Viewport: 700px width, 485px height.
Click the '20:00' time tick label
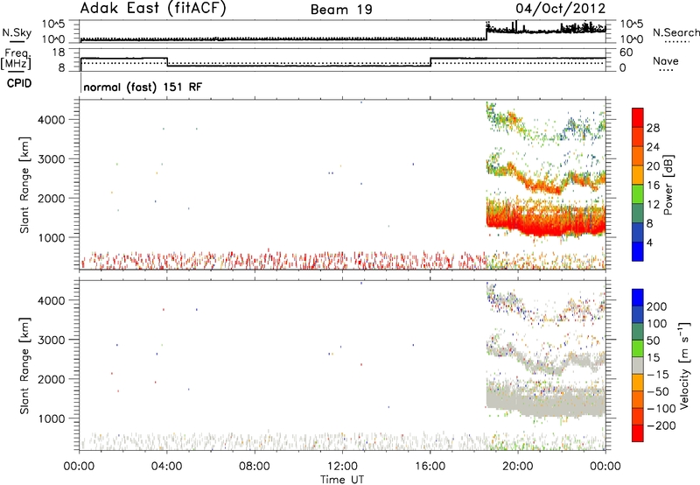coord(518,467)
